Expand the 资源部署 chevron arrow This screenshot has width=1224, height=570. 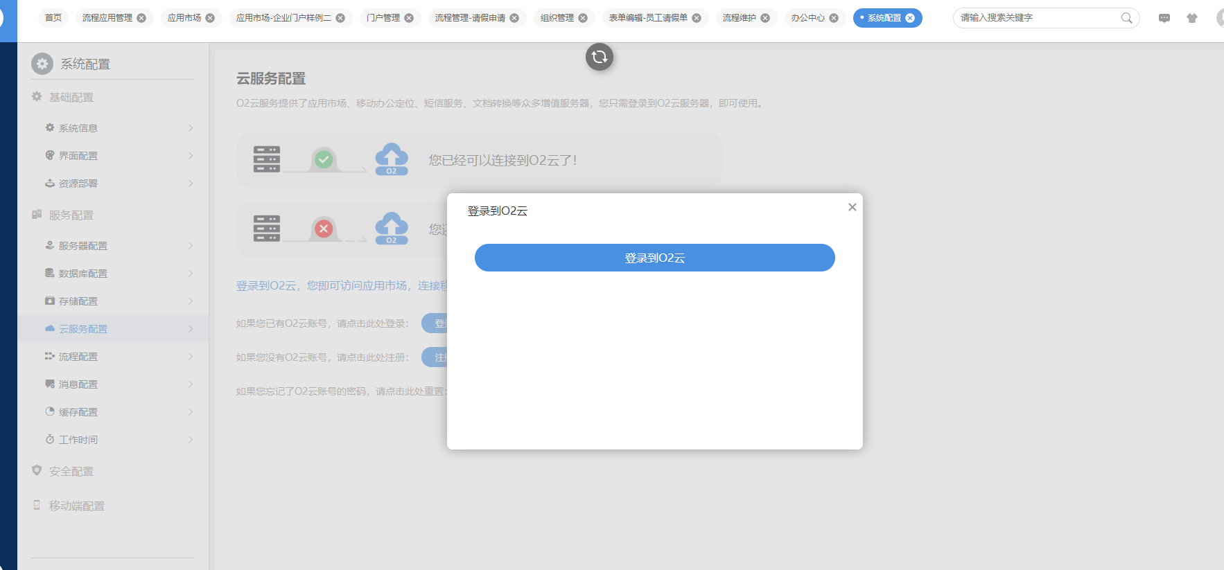[191, 184]
